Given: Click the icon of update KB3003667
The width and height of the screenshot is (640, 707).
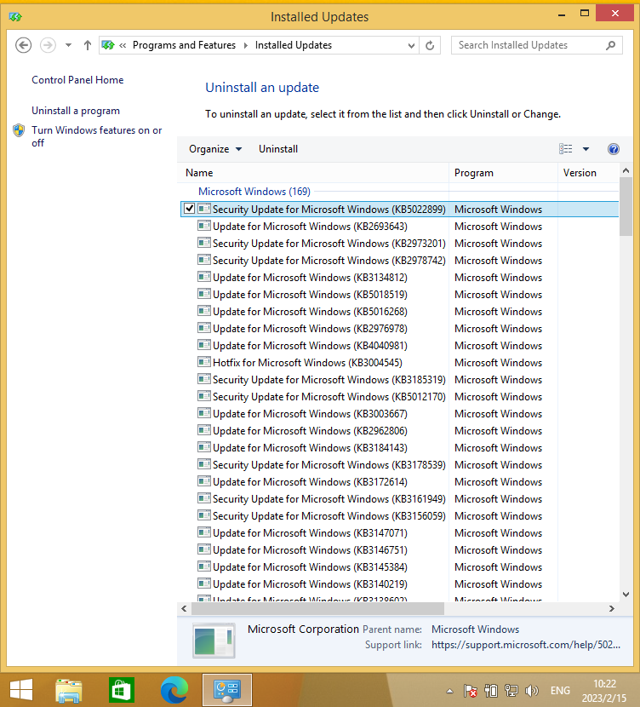Looking at the screenshot, I should tap(204, 413).
